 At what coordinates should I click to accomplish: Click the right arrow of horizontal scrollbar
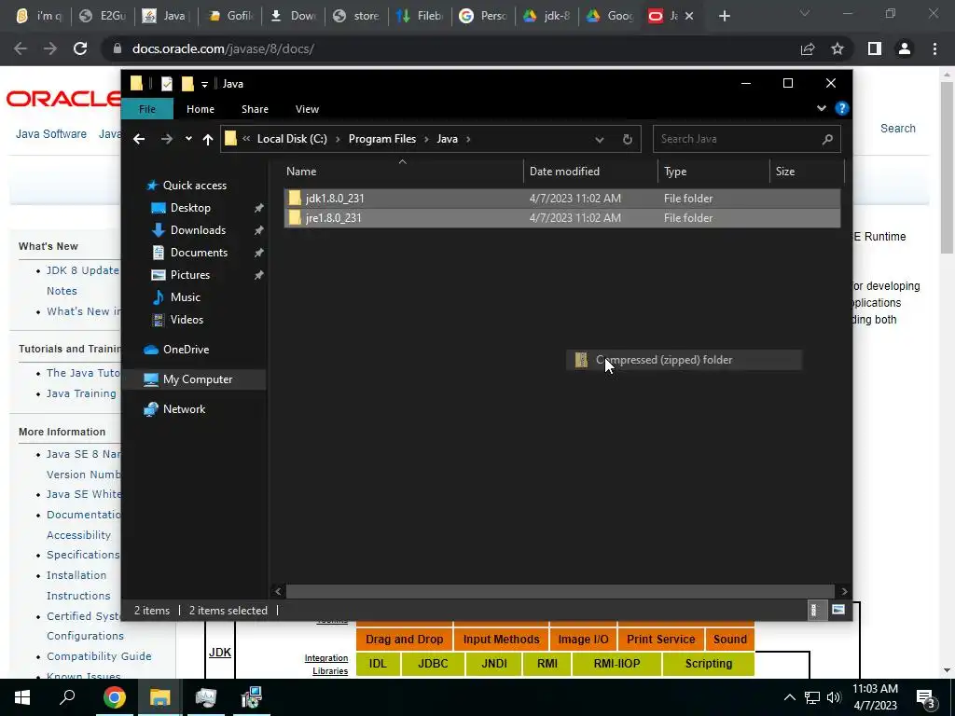coord(843,591)
